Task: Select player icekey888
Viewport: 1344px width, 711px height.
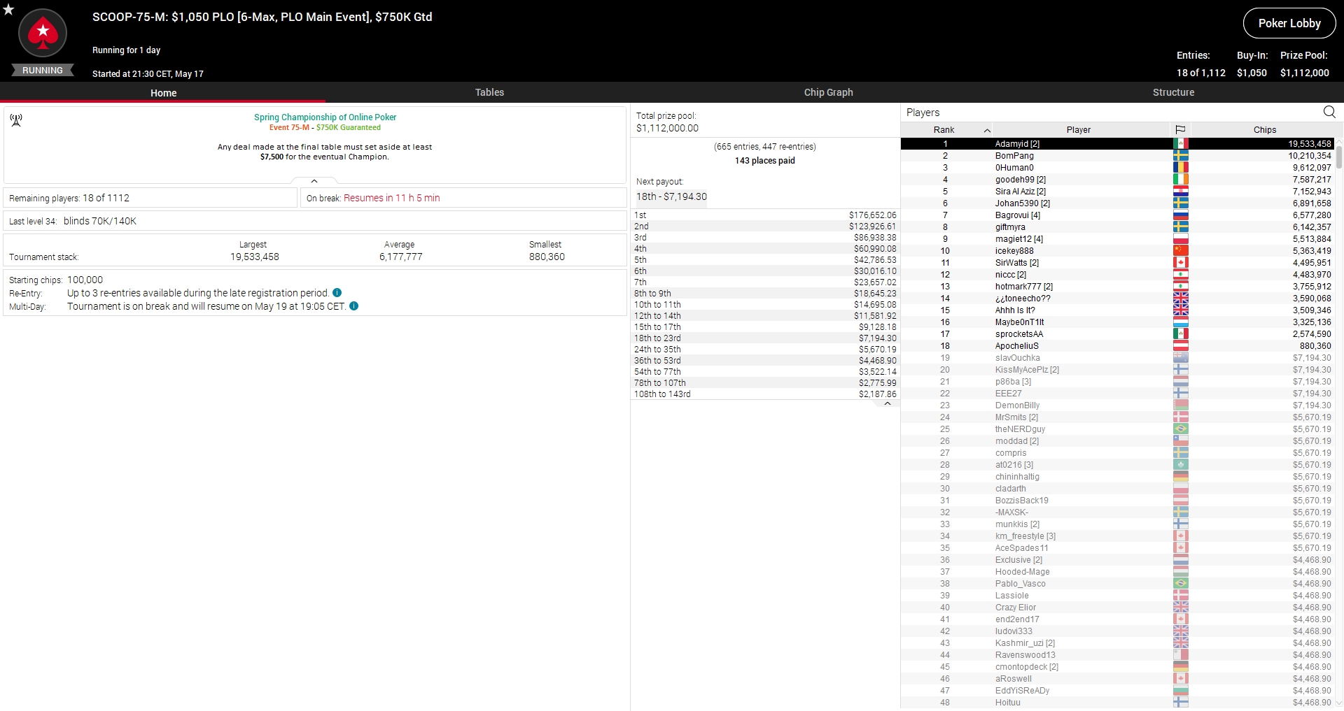Action: (1117, 251)
